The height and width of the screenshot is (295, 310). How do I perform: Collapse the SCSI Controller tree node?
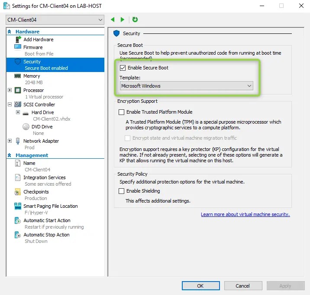coord(10,105)
